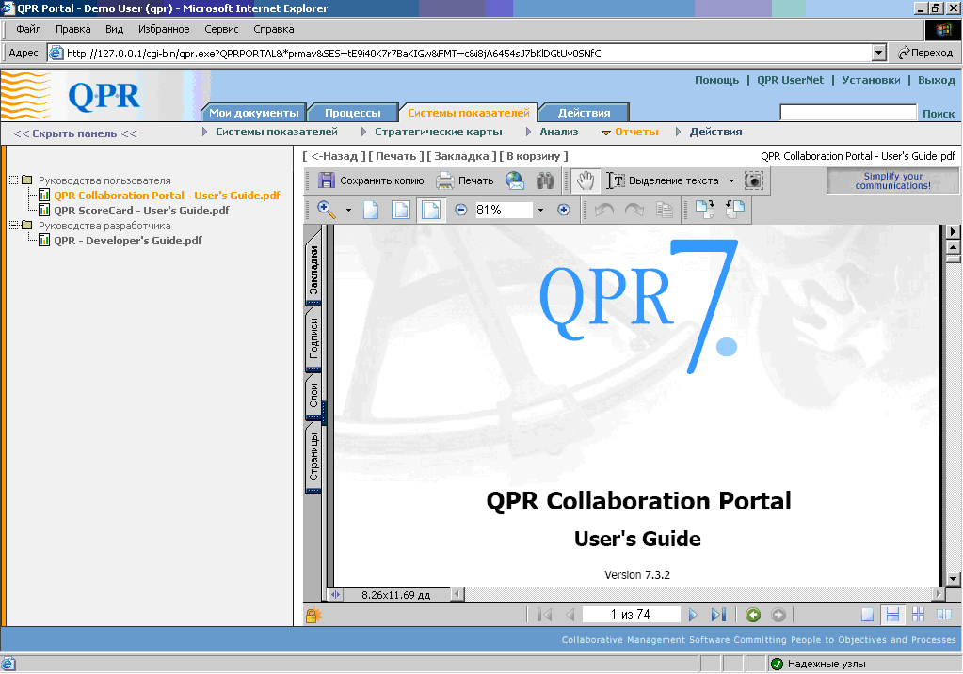Open the Сервис menu
The image size is (963, 674).
(x=221, y=29)
